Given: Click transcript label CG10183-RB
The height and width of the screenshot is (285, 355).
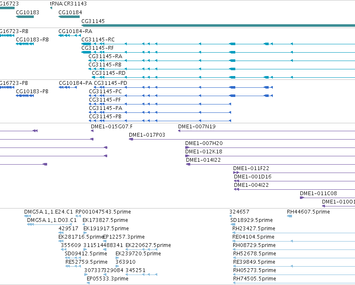Looking at the screenshot, I should tap(33, 40).
